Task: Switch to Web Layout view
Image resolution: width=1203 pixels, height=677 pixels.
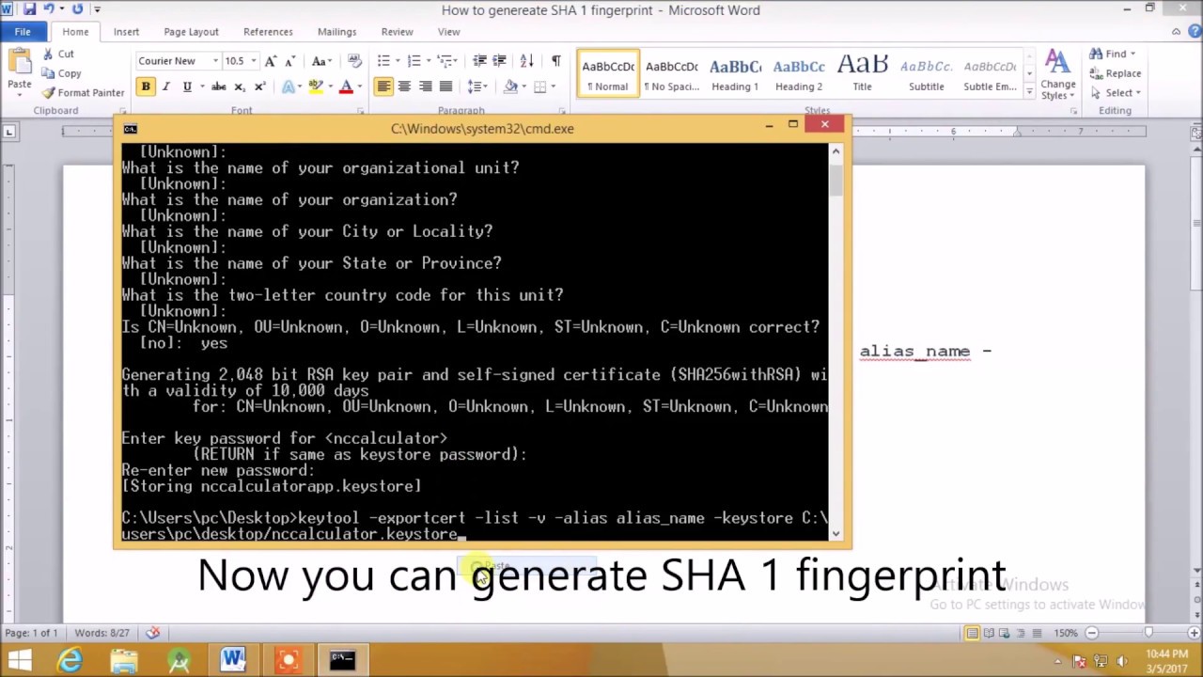Action: pos(1005,633)
